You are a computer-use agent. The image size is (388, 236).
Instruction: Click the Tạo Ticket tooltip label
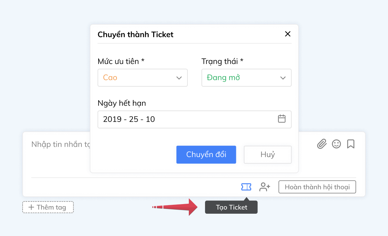point(231,207)
